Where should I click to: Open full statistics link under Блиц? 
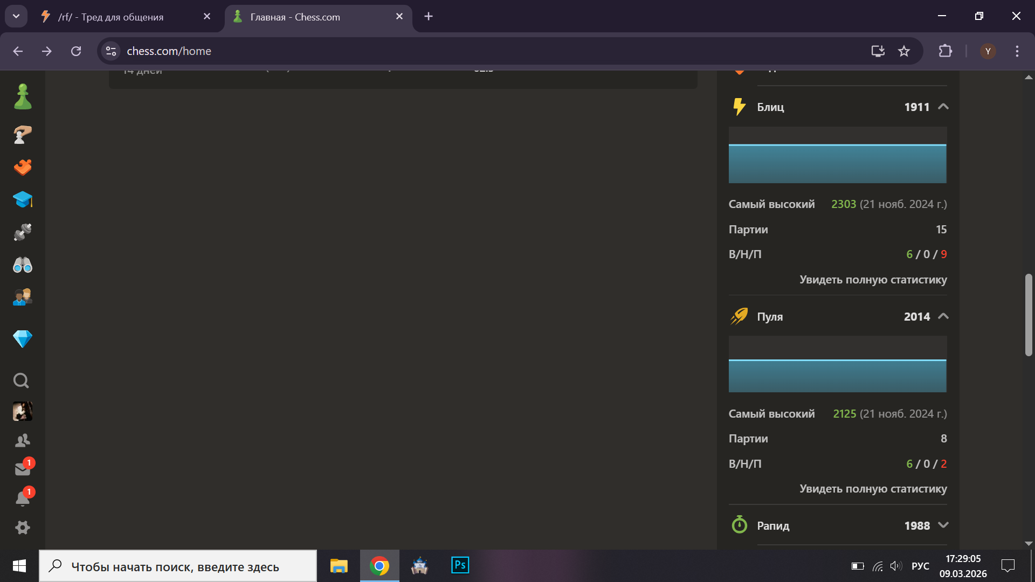point(873,280)
